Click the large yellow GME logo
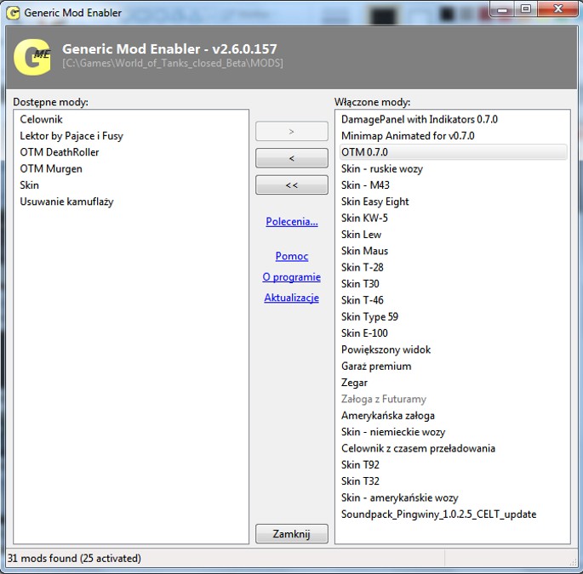Screen dimensions: 583x574 pos(32,57)
